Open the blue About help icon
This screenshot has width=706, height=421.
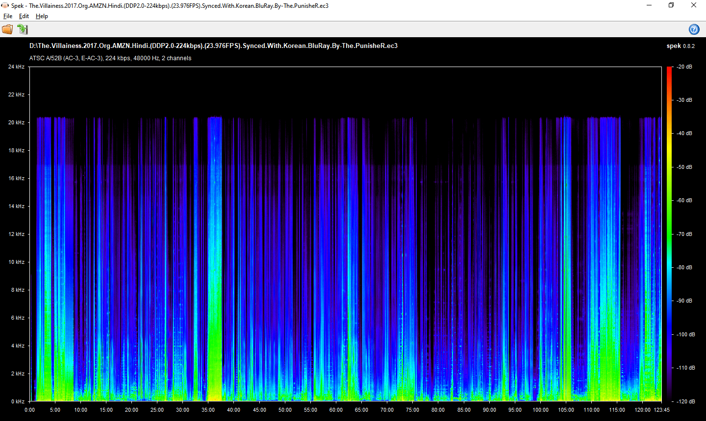pos(694,29)
